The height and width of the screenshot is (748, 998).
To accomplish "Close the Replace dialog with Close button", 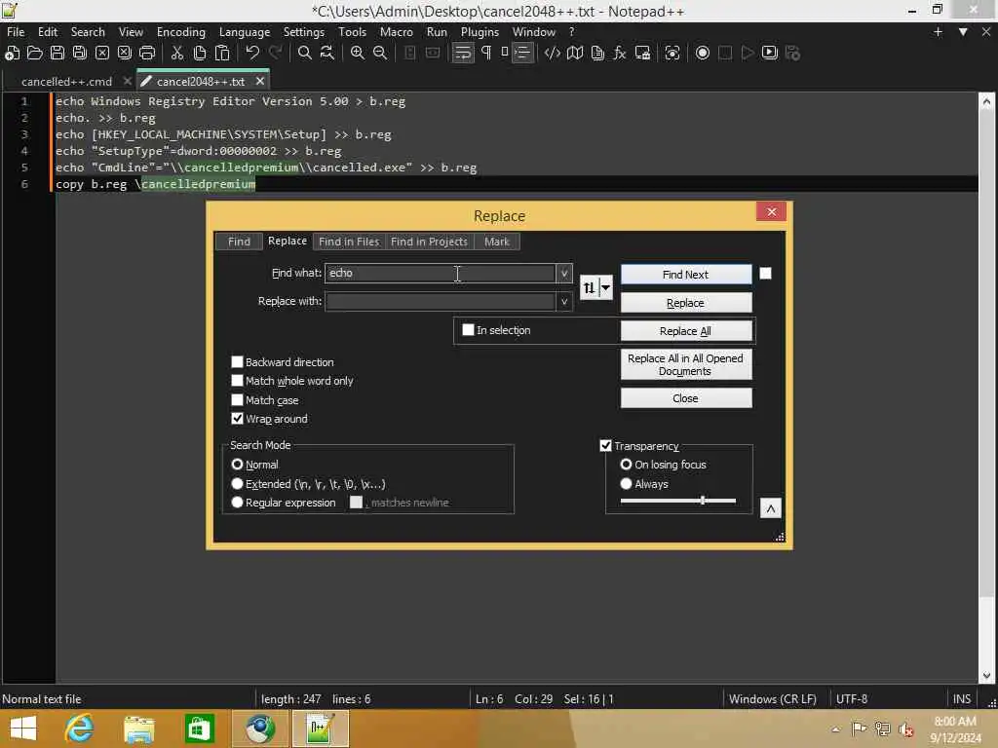I will 686,398.
